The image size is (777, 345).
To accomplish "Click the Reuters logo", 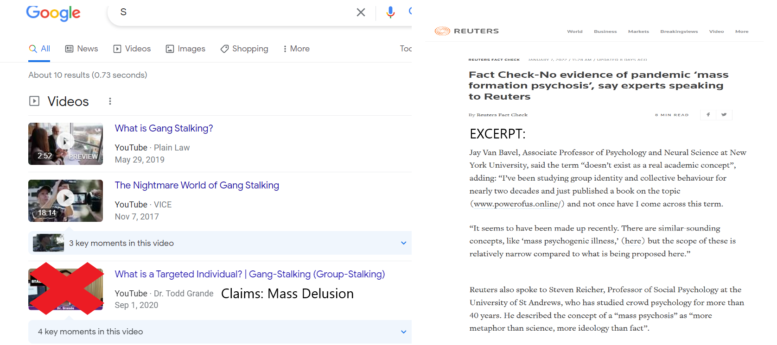I will tap(466, 31).
